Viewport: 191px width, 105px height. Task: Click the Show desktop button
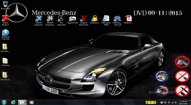click(x=190, y=102)
